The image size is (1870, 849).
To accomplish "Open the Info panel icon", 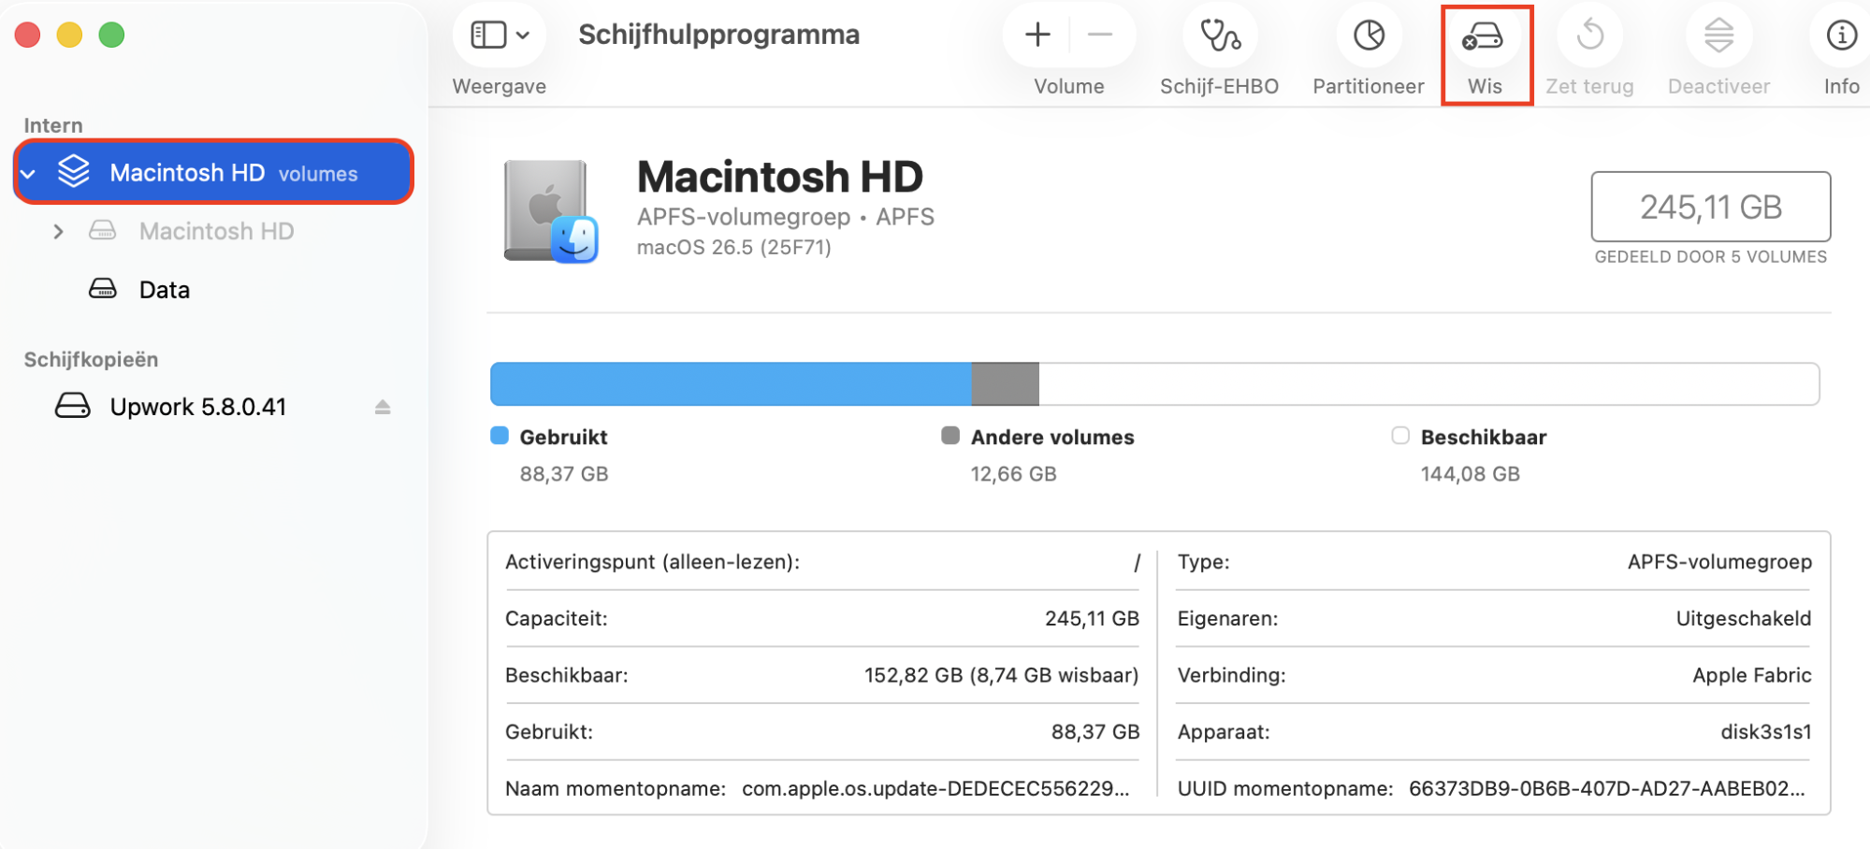I will (1841, 36).
